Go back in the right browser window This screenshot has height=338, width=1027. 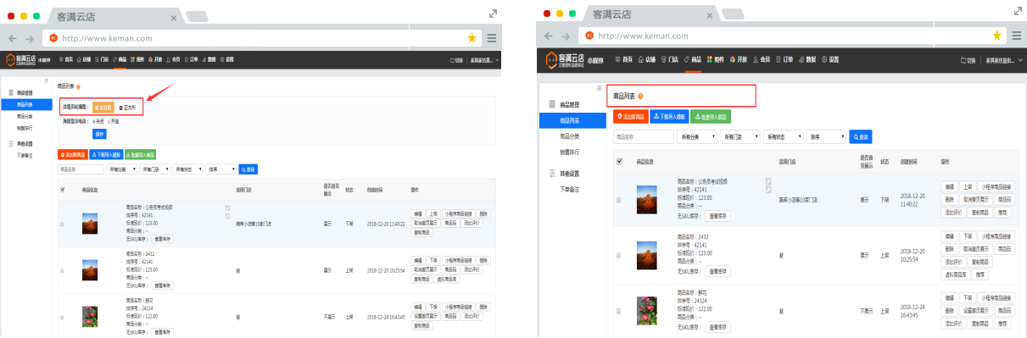549,36
